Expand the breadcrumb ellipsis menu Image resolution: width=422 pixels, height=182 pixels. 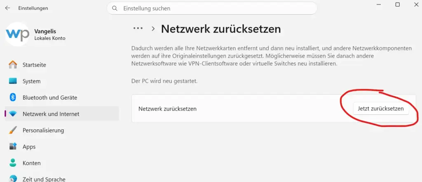pos(138,28)
